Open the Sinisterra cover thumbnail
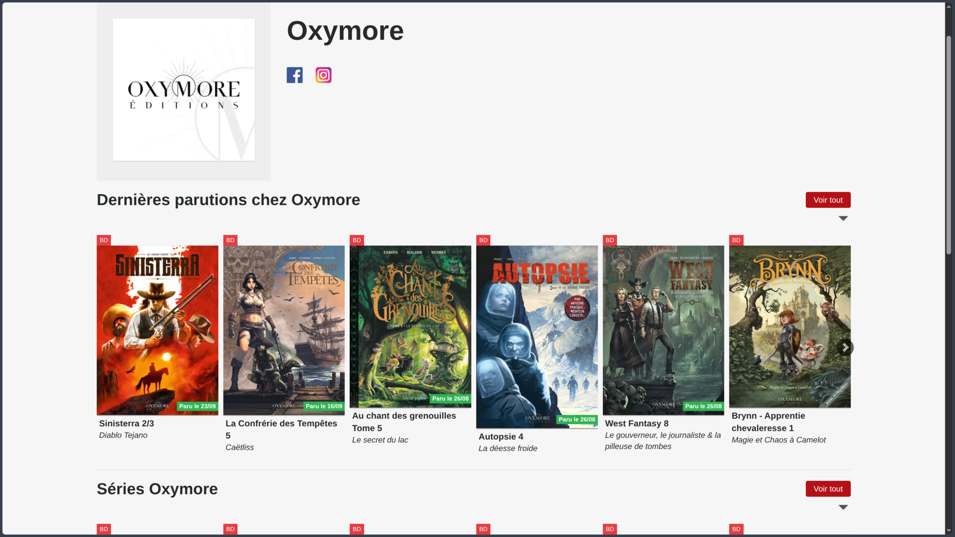This screenshot has height=537, width=955. tap(157, 330)
